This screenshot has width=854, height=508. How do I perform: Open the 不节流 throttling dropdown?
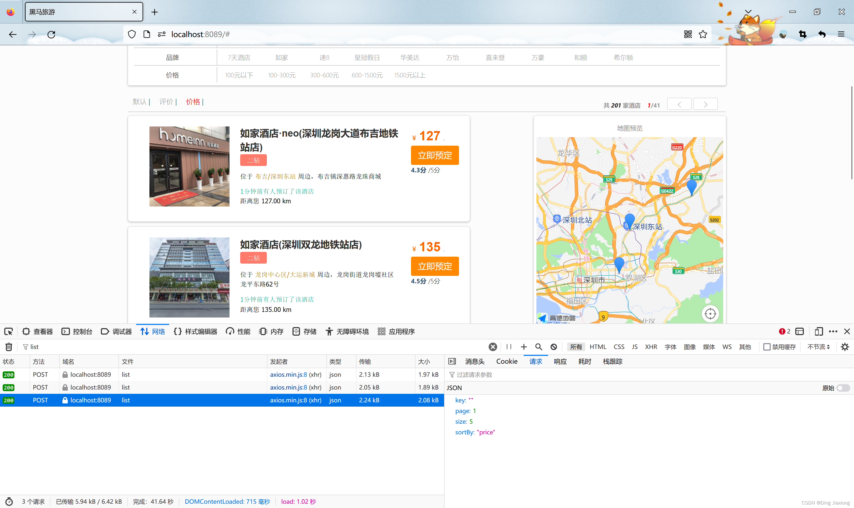[x=819, y=347]
